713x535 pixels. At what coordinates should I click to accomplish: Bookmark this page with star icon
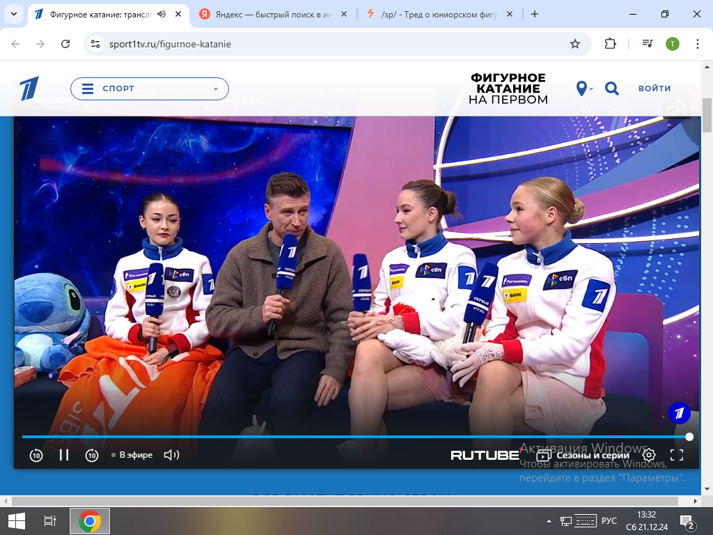pyautogui.click(x=575, y=44)
